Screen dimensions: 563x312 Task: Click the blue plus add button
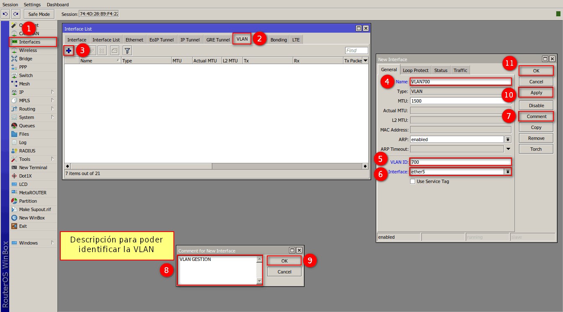[x=69, y=51]
